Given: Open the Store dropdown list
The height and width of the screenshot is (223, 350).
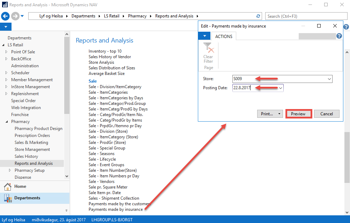Looking at the screenshot, I should (329, 79).
